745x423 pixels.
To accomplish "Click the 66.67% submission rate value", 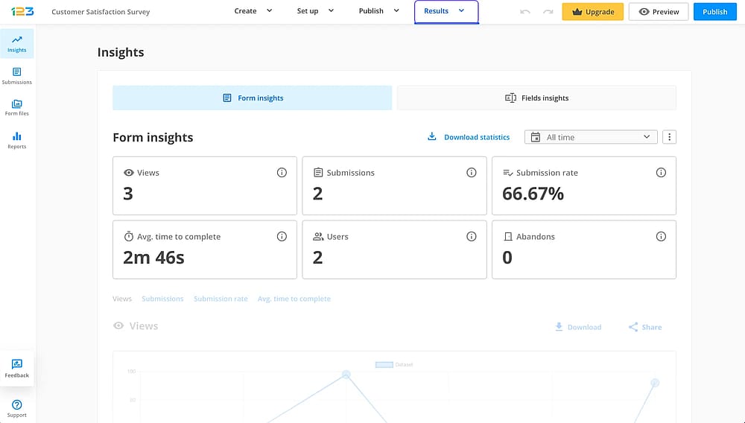I will pos(533,194).
